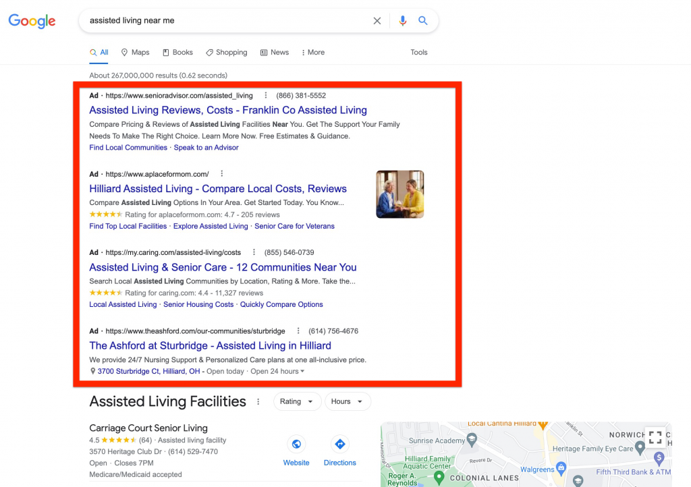This screenshot has height=487, width=691.
Task: Click 'Explore Assisted Living' sitelink
Action: 211,226
